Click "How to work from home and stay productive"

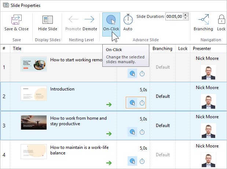coord(78,121)
